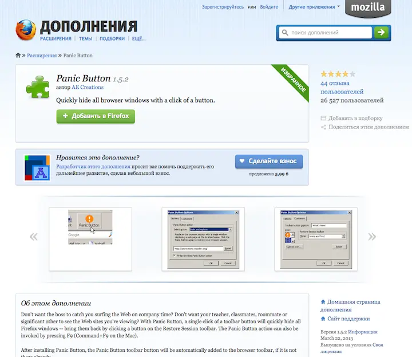
Task: Open the ТЕМЫ menu
Action: 86,38
